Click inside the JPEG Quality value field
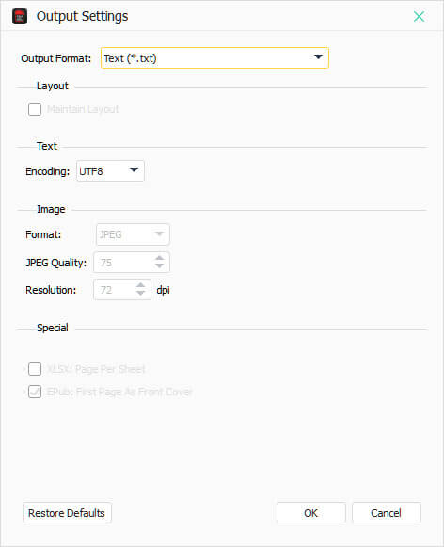444x547 pixels. 123,263
